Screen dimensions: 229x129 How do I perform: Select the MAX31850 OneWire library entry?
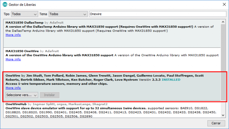pos(112,60)
